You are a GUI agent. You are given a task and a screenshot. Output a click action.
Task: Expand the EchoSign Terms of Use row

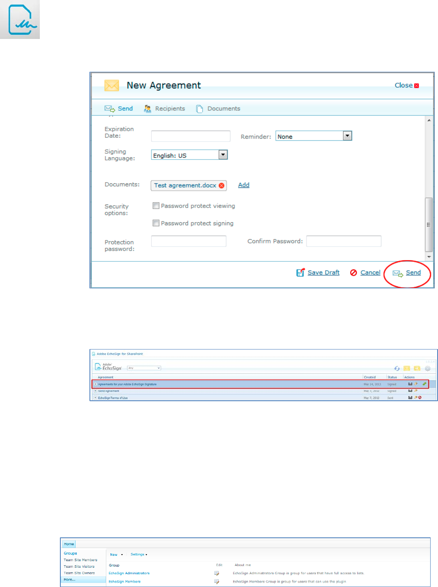point(95,397)
